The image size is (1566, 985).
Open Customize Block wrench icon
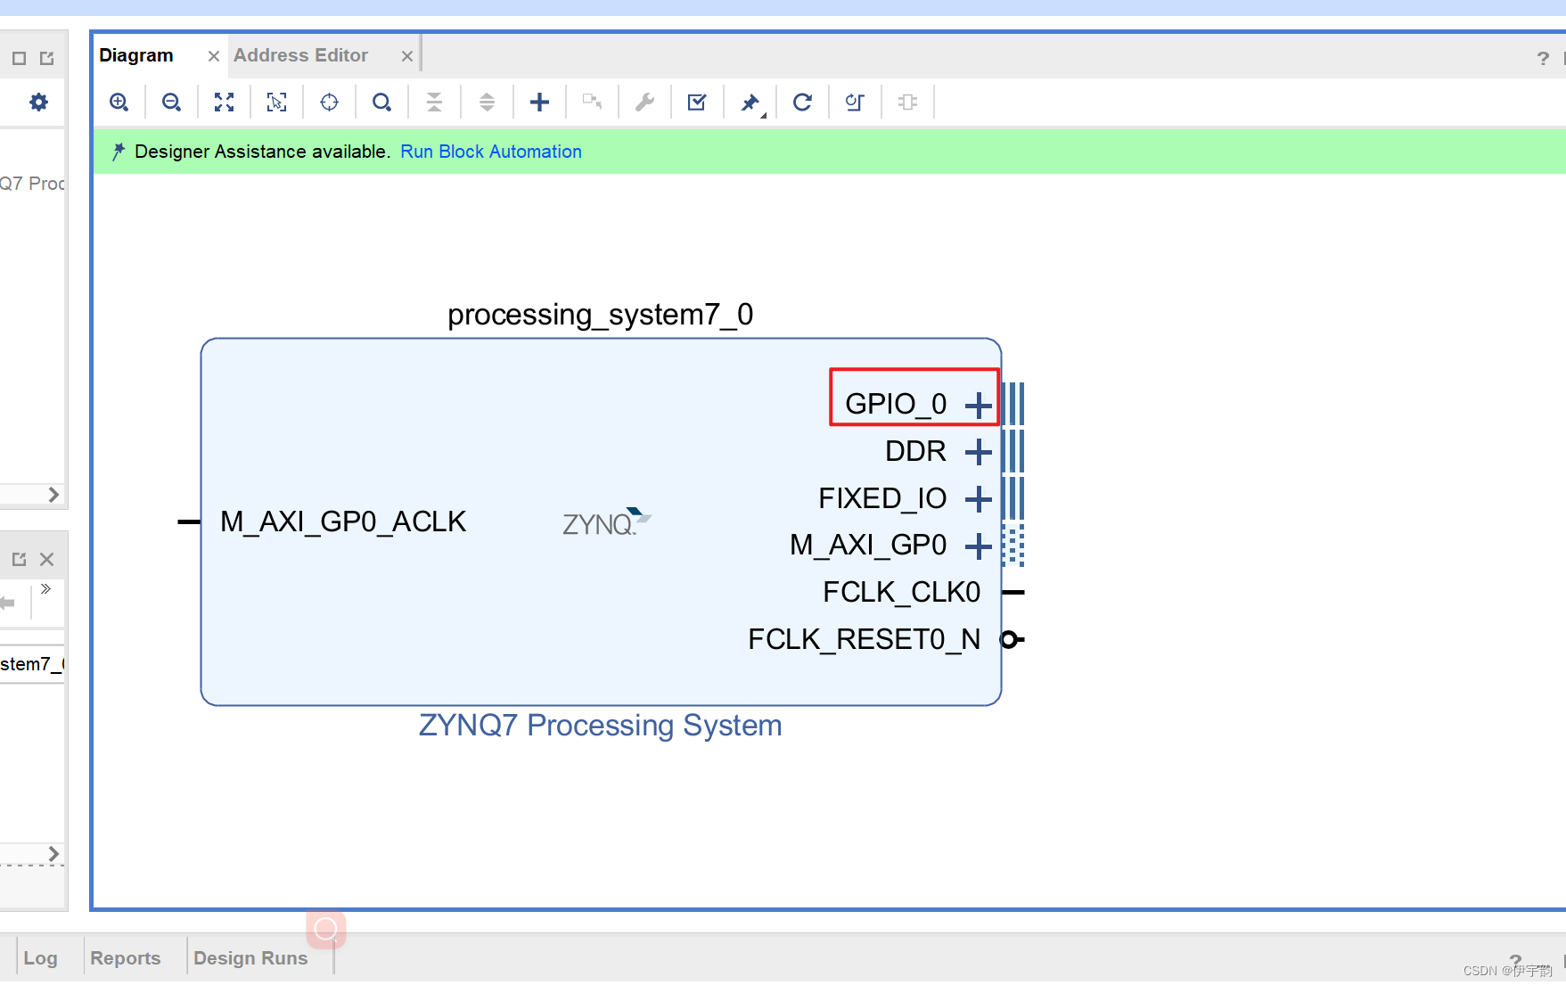click(644, 103)
